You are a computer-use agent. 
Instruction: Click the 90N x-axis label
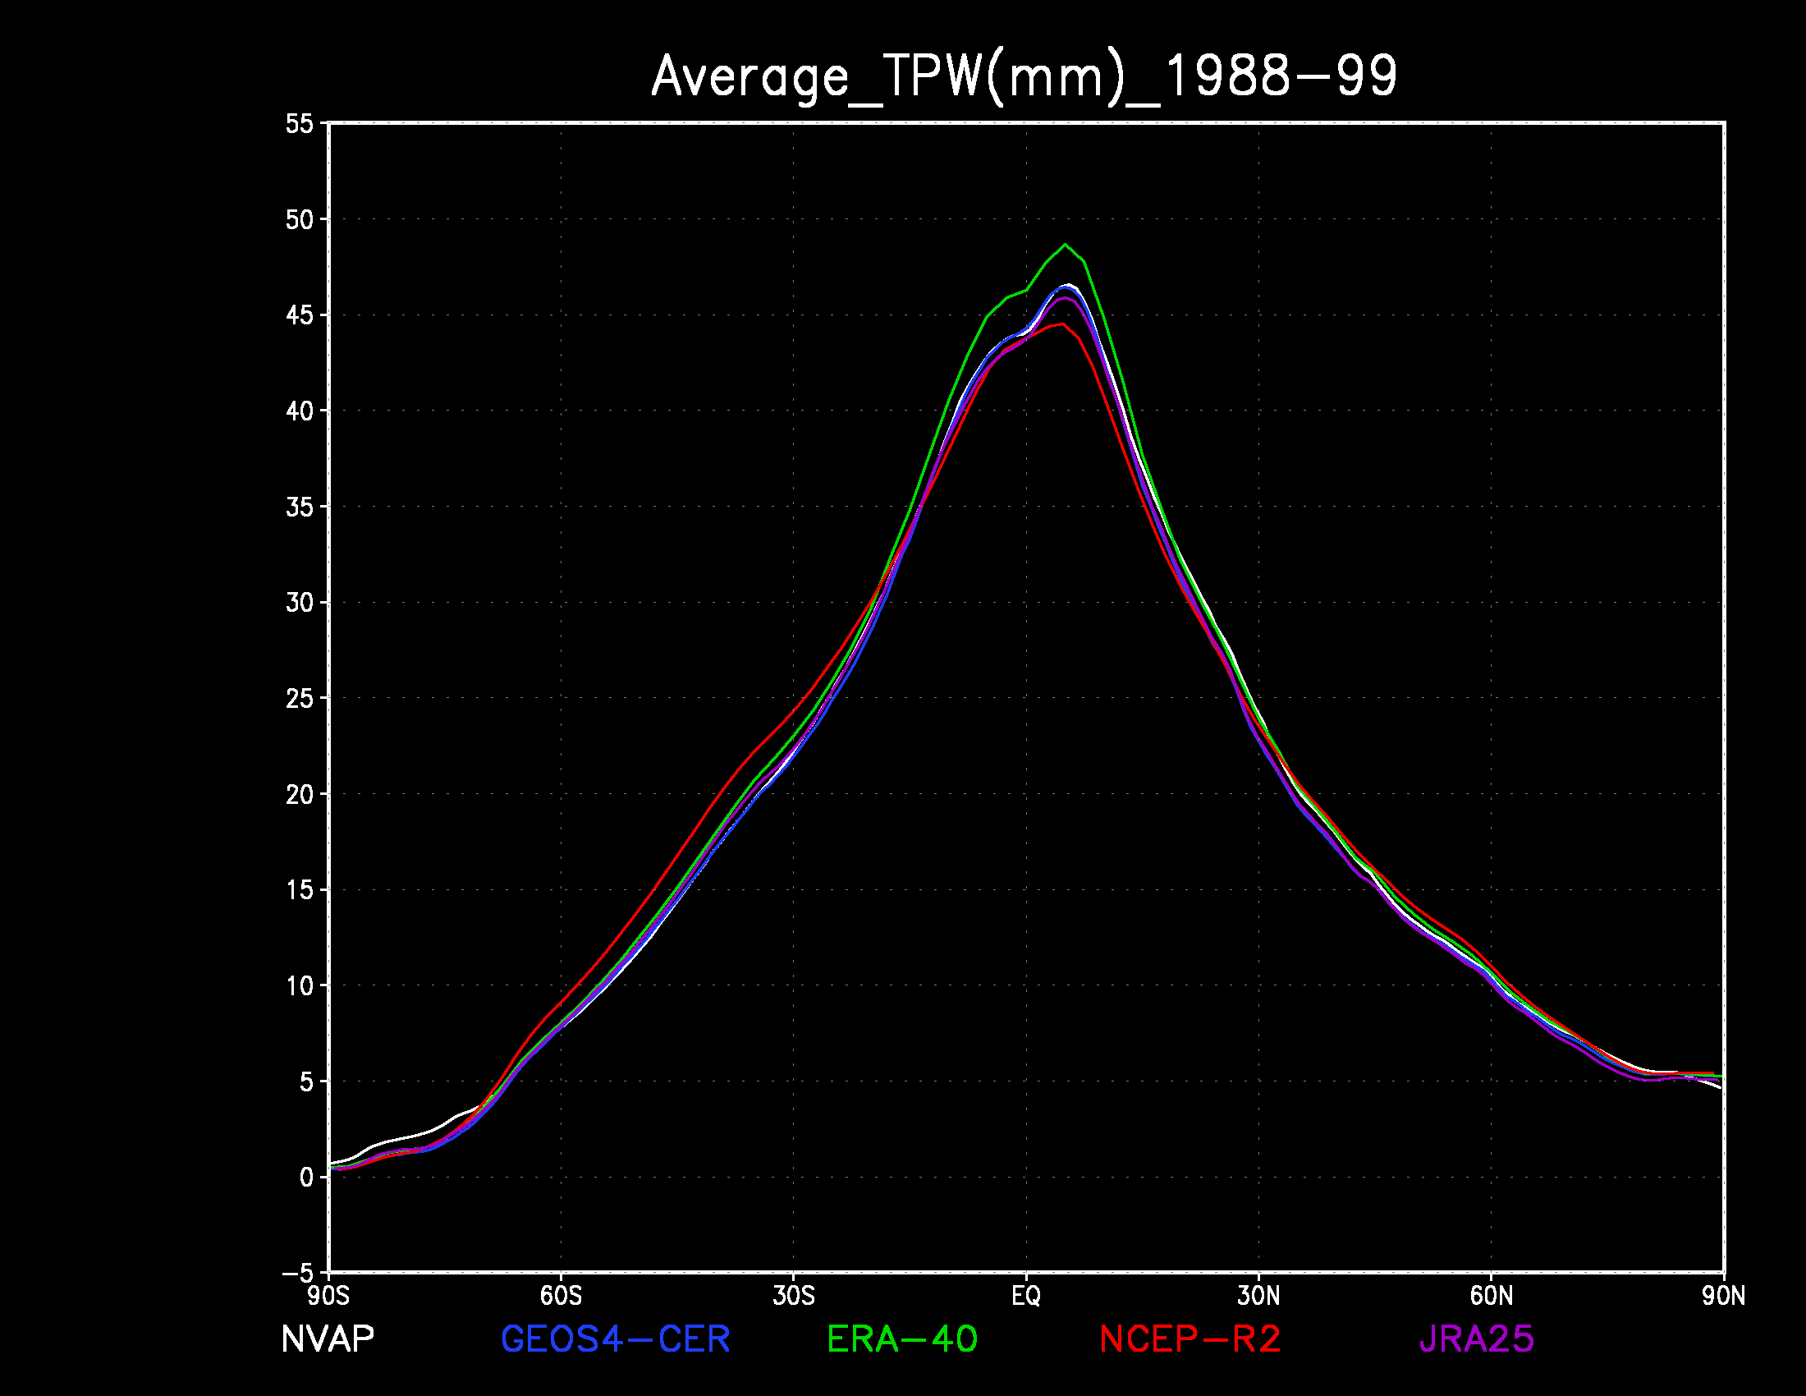tap(1724, 1296)
